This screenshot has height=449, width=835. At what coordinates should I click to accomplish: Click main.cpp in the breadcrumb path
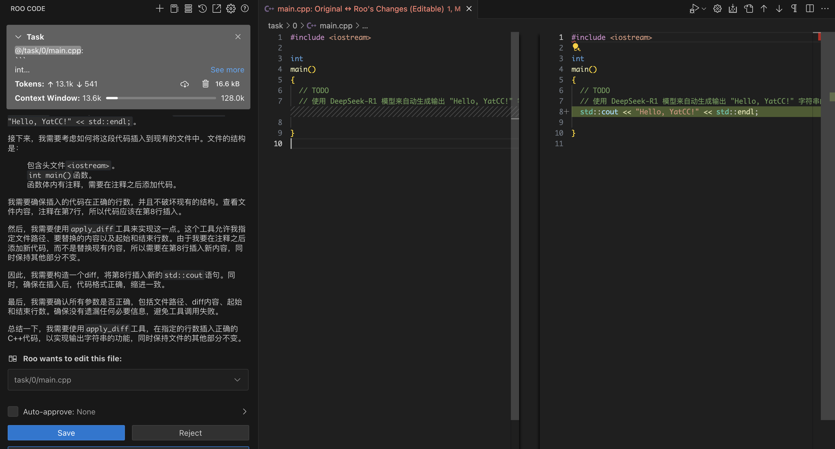(335, 26)
